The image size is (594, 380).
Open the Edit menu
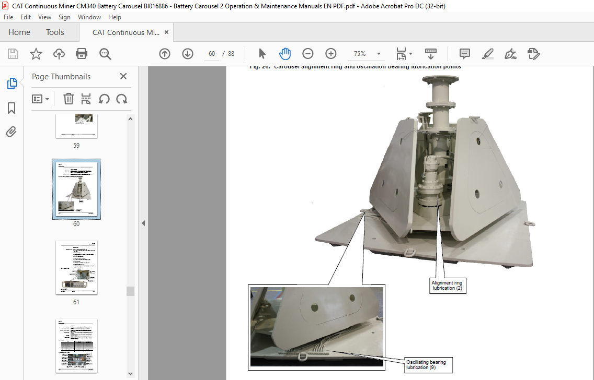(26, 17)
